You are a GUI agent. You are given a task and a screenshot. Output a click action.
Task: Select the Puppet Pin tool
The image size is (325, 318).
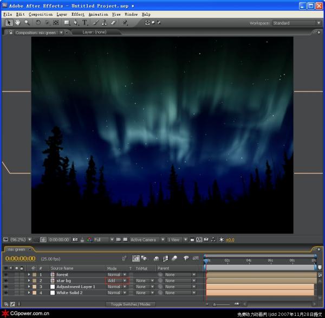tap(125, 23)
